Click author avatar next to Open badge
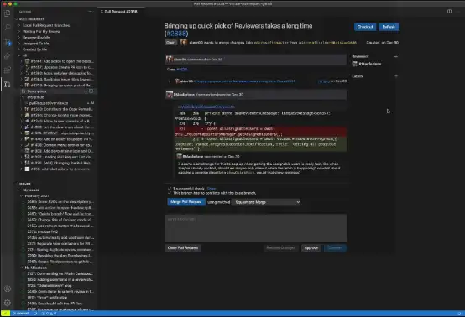The image size is (465, 317). 184,43
